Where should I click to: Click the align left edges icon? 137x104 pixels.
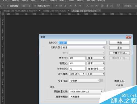point(71,6)
